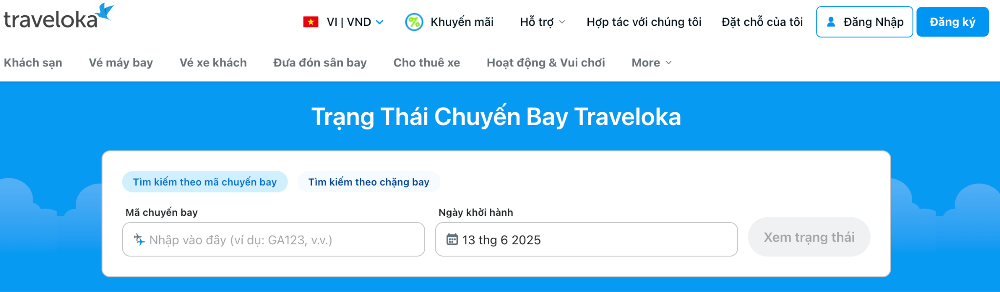Click the Đăng ký button
This screenshot has height=292, width=1000.
click(952, 22)
